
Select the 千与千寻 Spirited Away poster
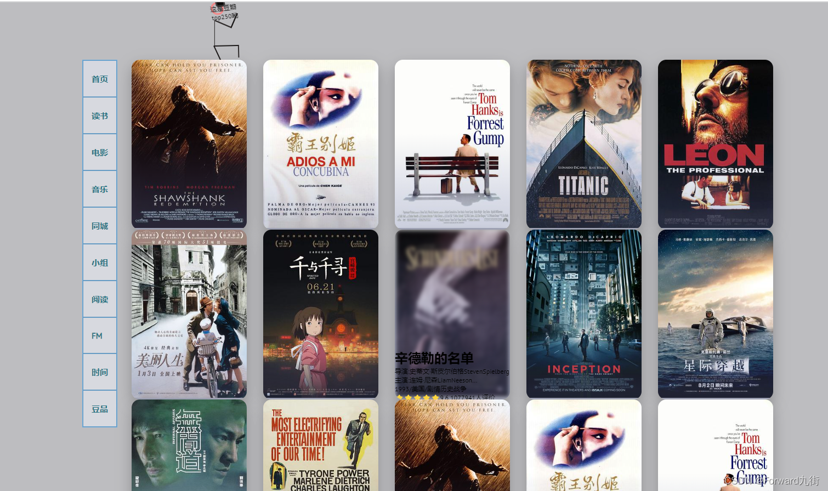point(321,313)
